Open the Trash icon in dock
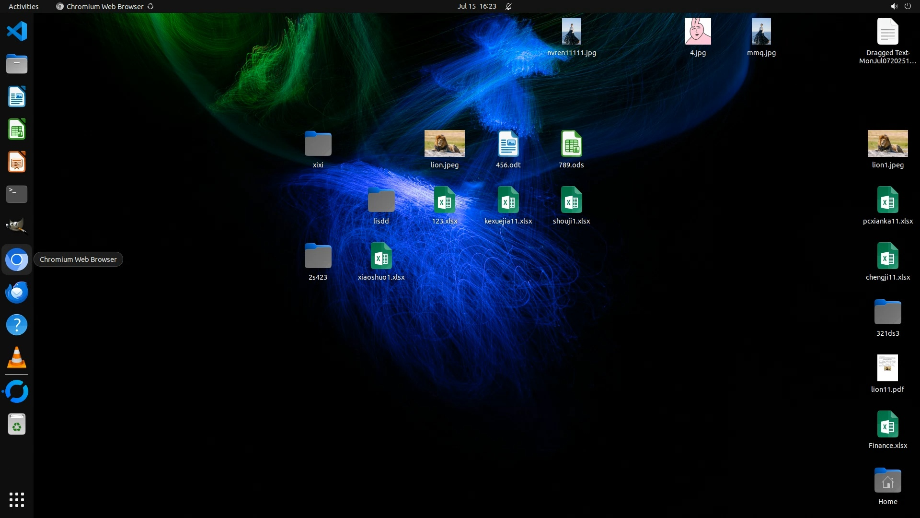The image size is (920, 518). pyautogui.click(x=17, y=425)
